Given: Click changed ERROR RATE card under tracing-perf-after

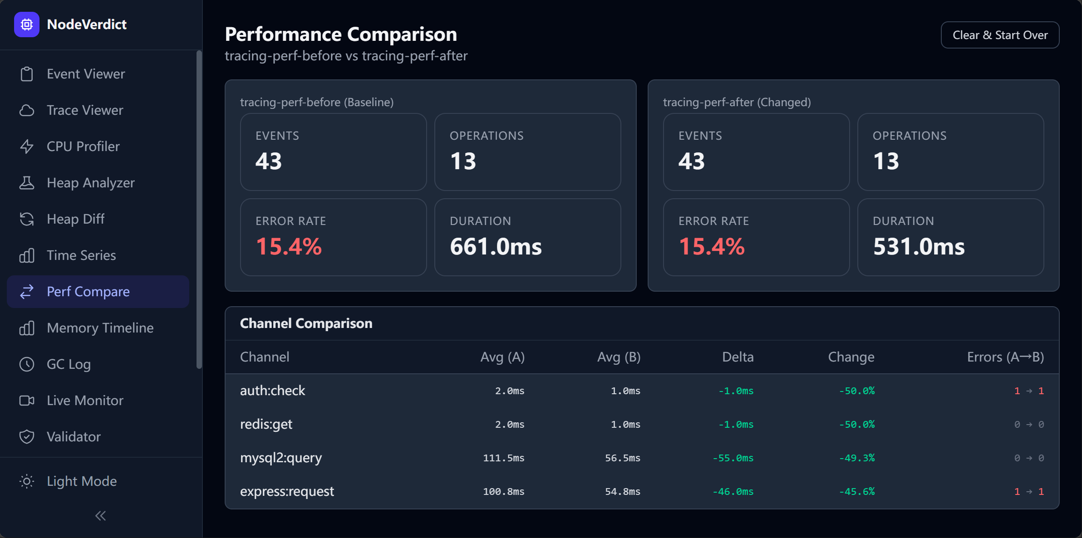Looking at the screenshot, I should (x=756, y=237).
